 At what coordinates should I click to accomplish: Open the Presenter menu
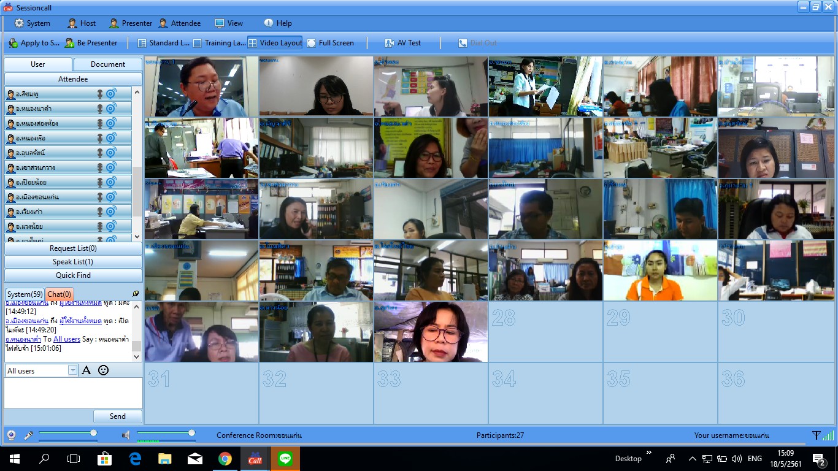131,23
